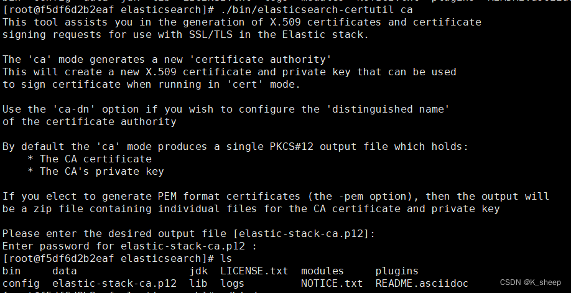Screen dimensions: 571x293
Task: Click 'data' directory in the listing
Action: [x=65, y=271]
